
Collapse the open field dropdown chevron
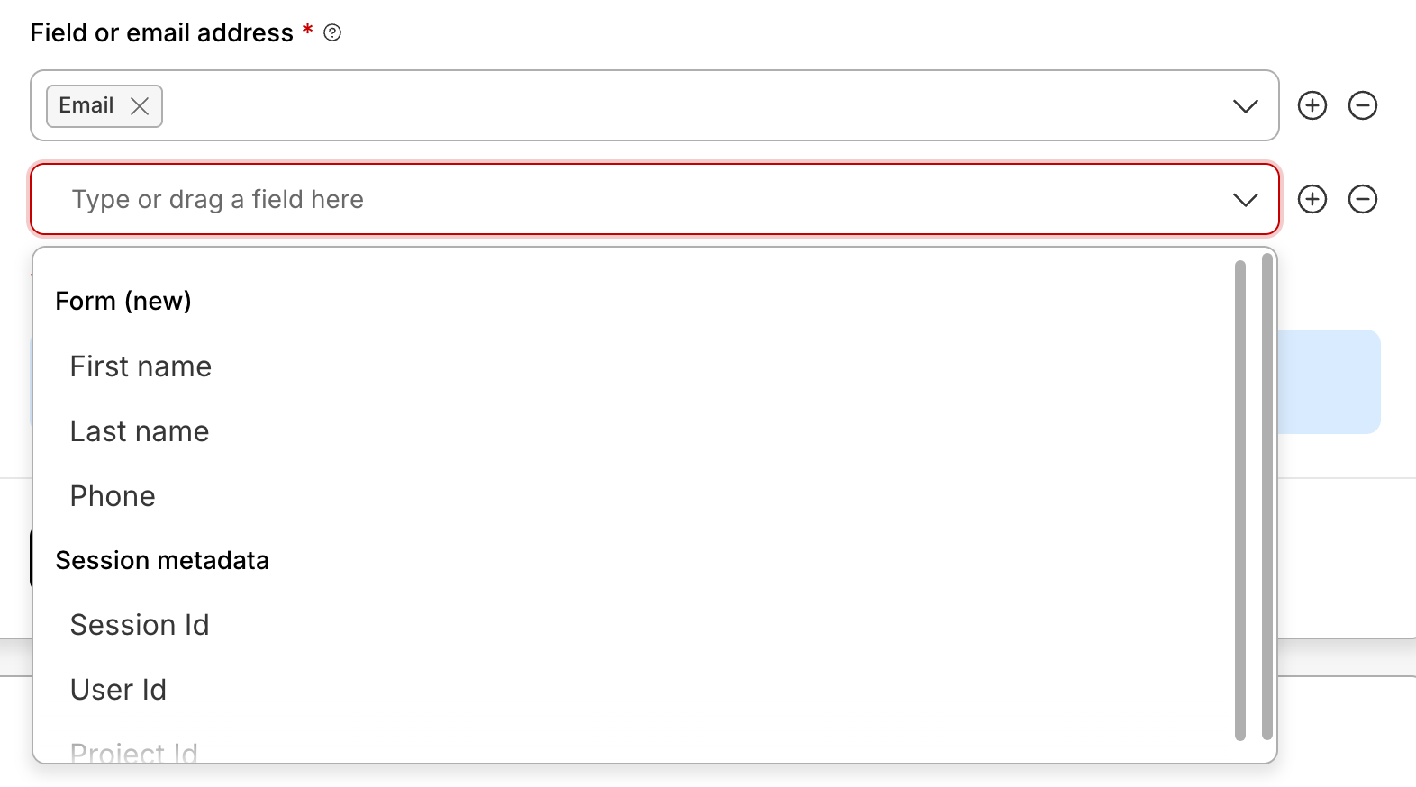[1245, 200]
